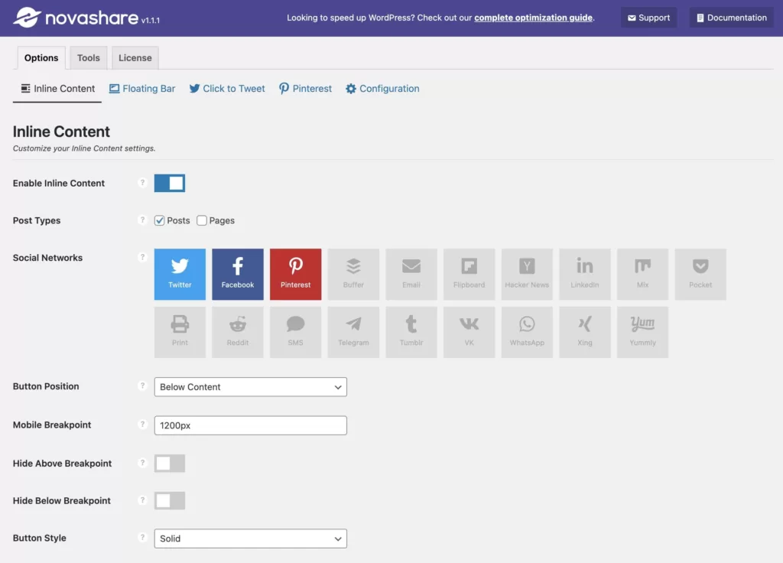Click the Support button in header
Screen dimensions: 783x563
[648, 18]
